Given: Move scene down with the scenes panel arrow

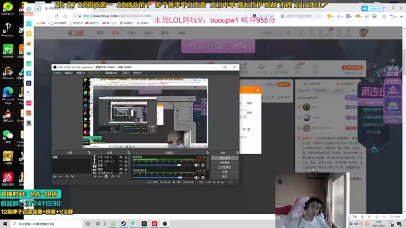Looking at the screenshot, I should click(73, 176).
